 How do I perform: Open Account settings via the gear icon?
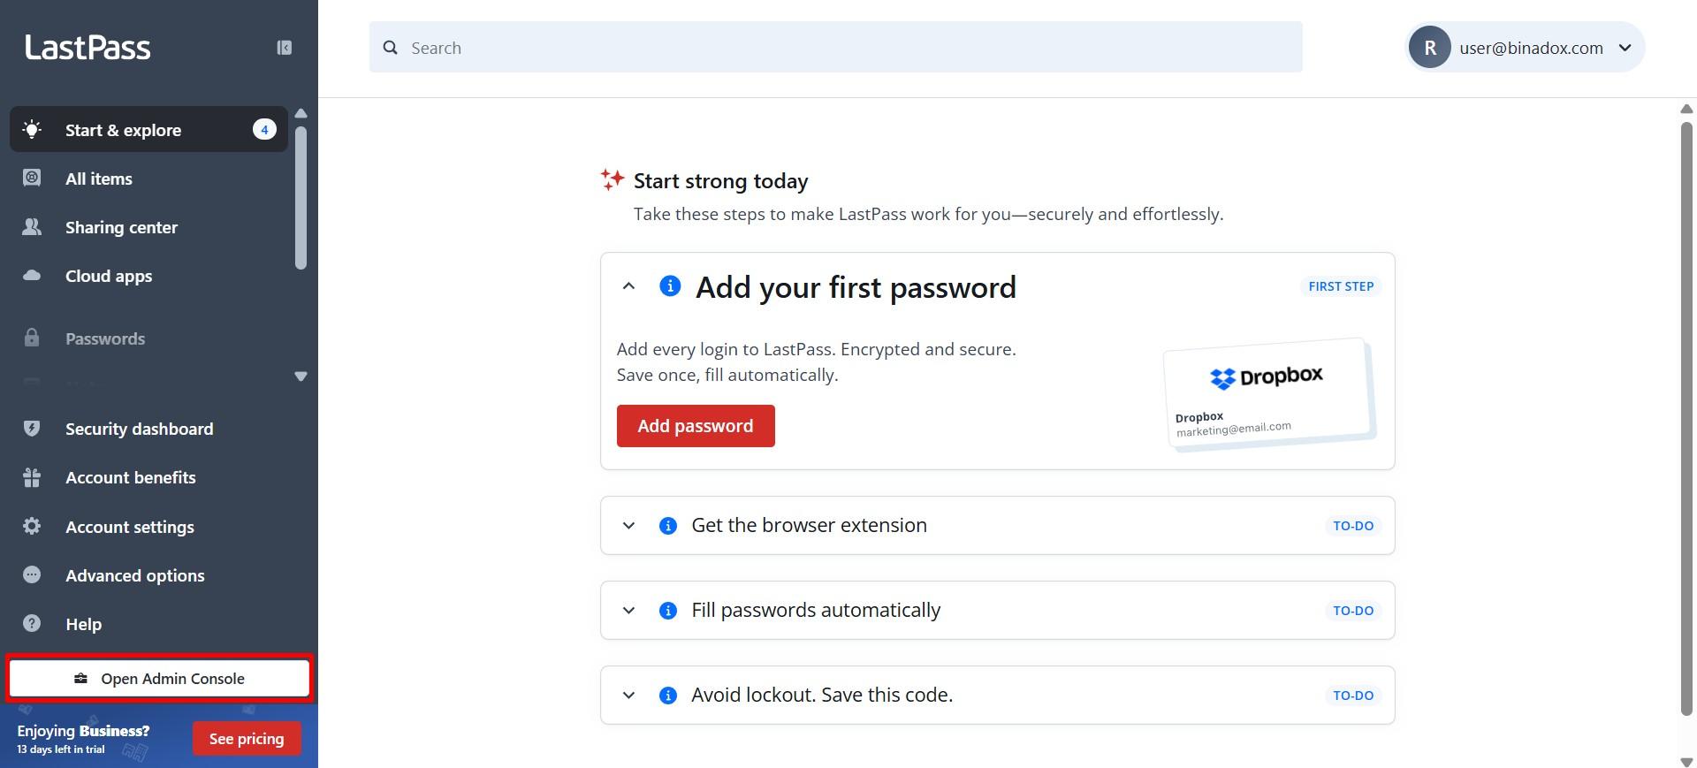tap(31, 526)
